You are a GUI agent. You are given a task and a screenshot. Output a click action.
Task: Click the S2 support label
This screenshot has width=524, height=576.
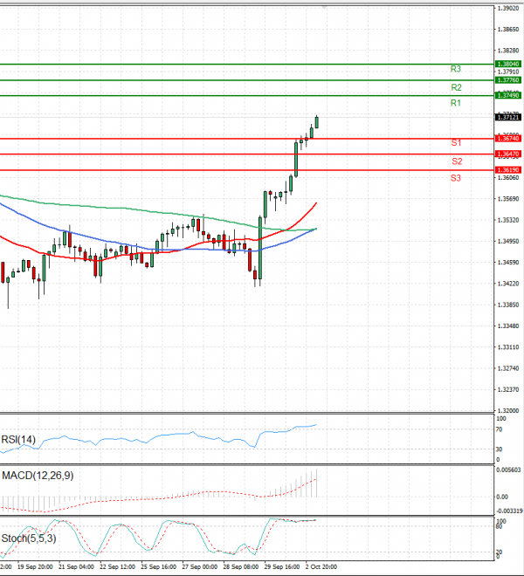tap(457, 161)
